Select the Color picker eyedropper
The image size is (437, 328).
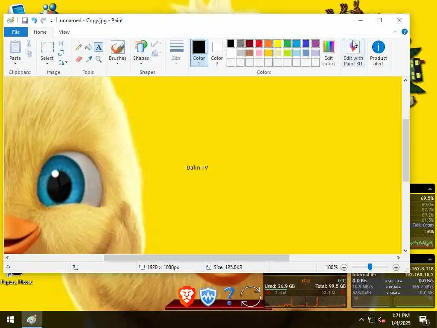tap(89, 59)
